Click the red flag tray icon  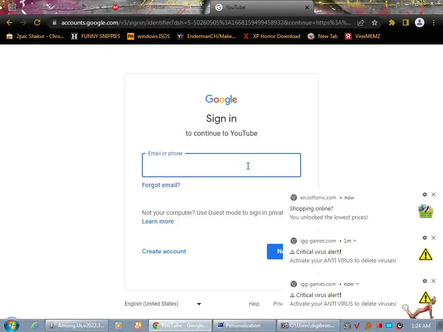click(379, 326)
